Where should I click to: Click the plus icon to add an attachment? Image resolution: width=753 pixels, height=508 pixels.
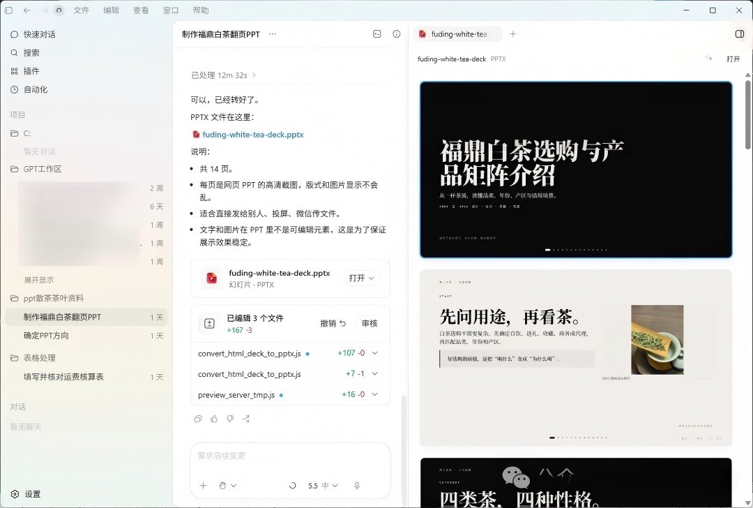[x=203, y=486]
